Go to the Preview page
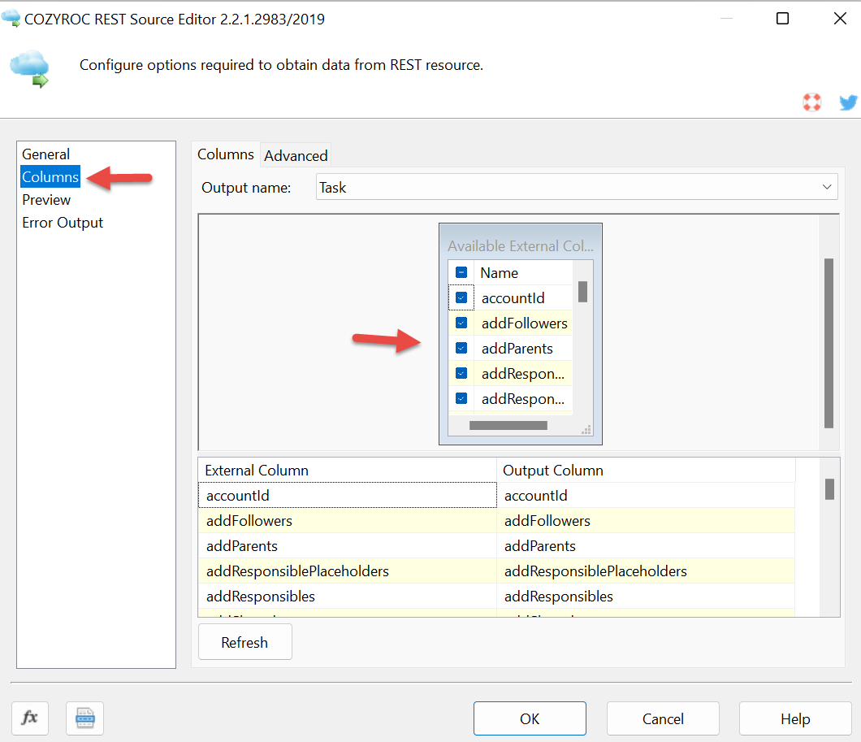This screenshot has width=861, height=742. (x=46, y=200)
